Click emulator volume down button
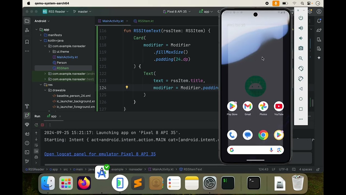The height and width of the screenshot is (195, 346). (301, 38)
